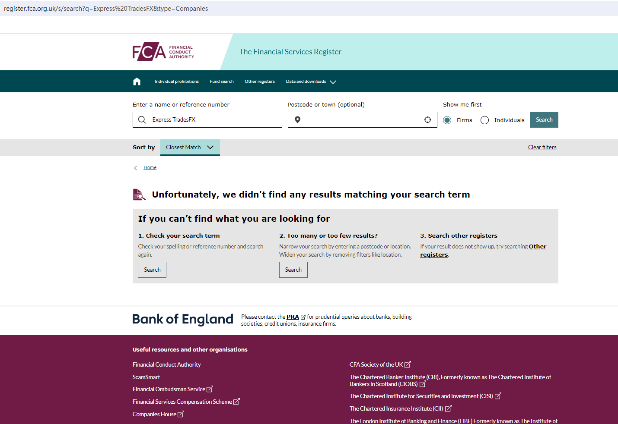Image resolution: width=618 pixels, height=424 pixels.
Task: Click Search button under Too many or too few results
Action: 293,270
